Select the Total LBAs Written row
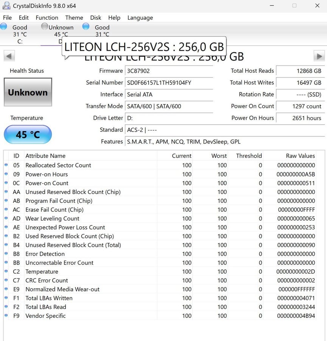The height and width of the screenshot is (341, 327). pyautogui.click(x=160, y=298)
